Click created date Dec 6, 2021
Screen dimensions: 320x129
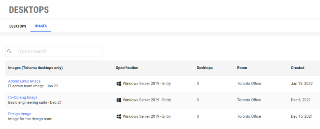[301, 100]
